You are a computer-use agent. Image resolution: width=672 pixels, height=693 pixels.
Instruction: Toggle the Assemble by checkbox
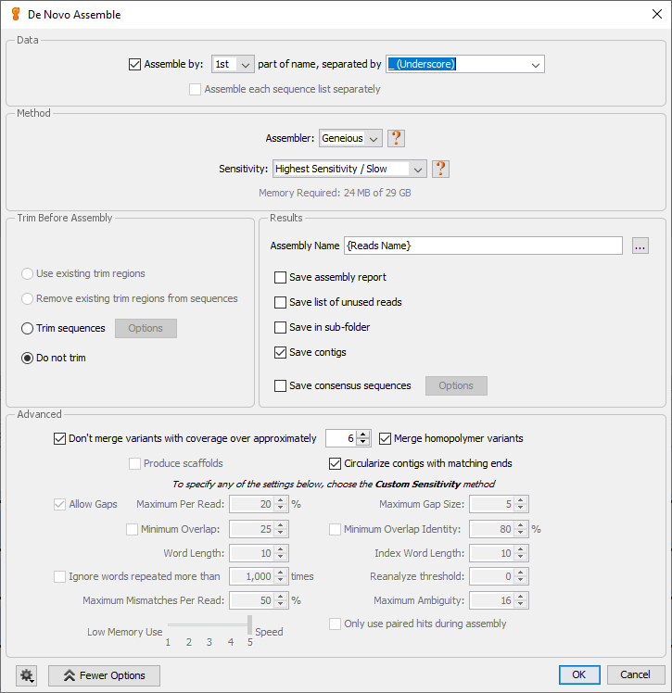click(x=134, y=65)
